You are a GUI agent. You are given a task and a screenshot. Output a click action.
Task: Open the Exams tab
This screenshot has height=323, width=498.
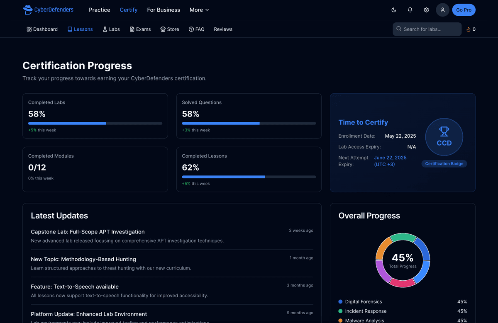pos(140,29)
